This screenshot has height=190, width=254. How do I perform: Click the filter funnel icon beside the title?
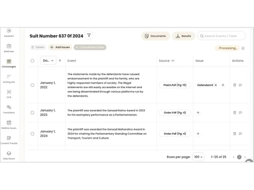tap(89, 35)
